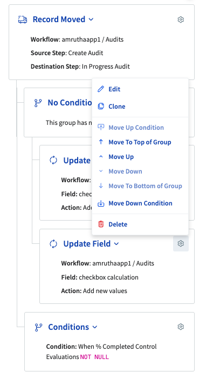Click the red trash Delete icon
This screenshot has height=385, width=206.
[101, 224]
